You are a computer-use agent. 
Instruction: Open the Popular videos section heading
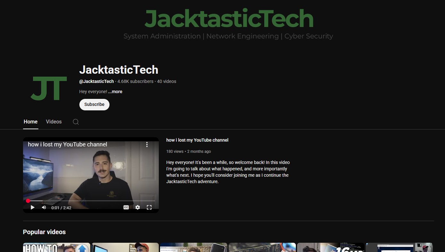point(44,232)
